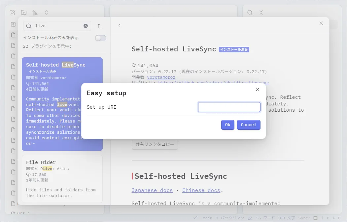The height and width of the screenshot is (222, 347).
Task: Cancel the Easy setup dialog
Action: (249, 125)
